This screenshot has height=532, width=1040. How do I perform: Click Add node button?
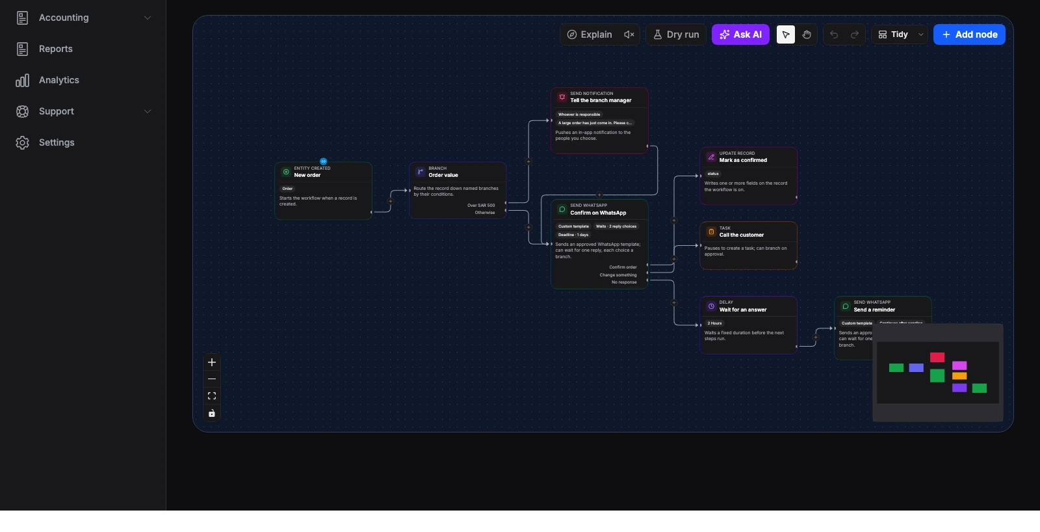coord(969,34)
